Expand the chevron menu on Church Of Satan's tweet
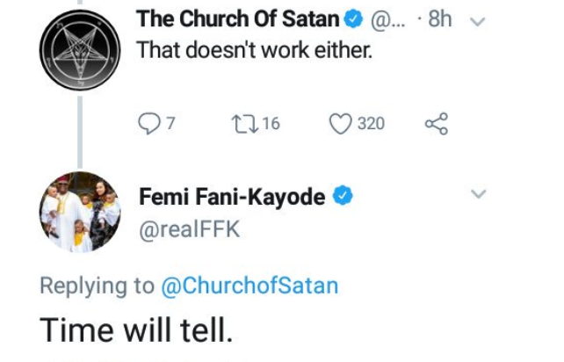Screen dimensions: 564x362 479,19
